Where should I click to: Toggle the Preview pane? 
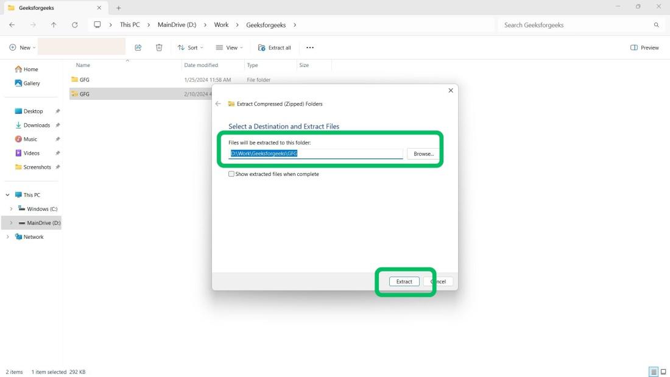(644, 48)
